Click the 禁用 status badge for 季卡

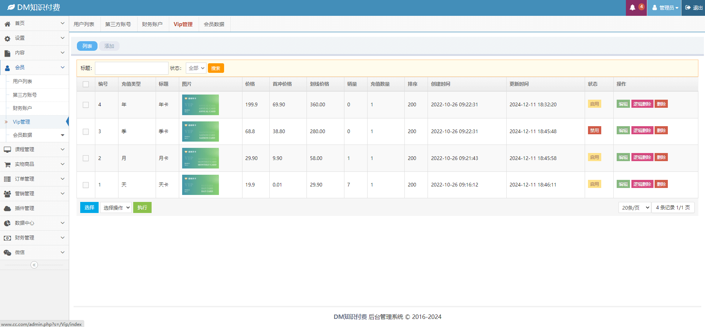pyautogui.click(x=594, y=131)
